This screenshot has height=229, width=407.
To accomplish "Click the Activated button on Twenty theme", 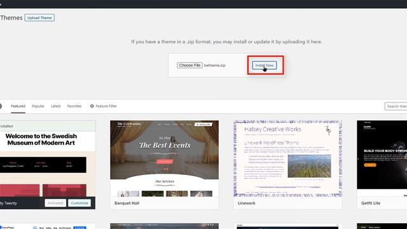I will point(55,203).
